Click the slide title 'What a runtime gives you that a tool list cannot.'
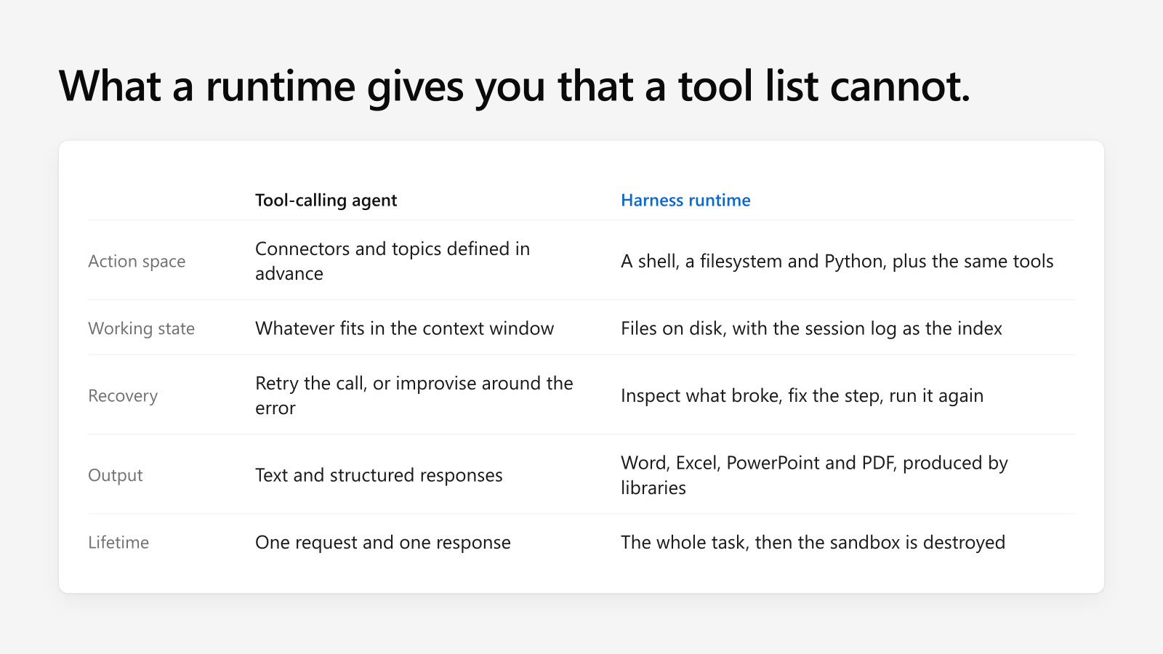Screen dimensions: 1163x654 (515, 86)
